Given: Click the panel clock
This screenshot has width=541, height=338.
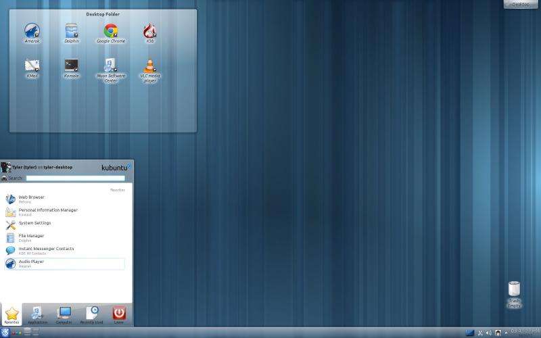Looking at the screenshot, I should (525, 333).
